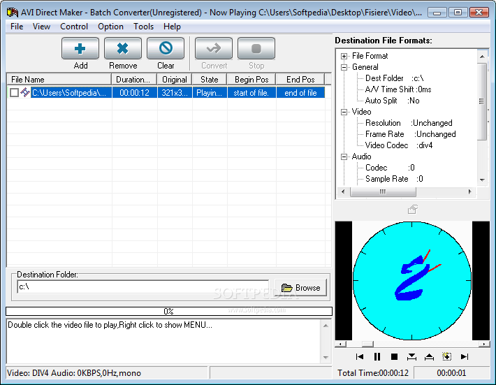Click the app icon in title bar

(13, 13)
